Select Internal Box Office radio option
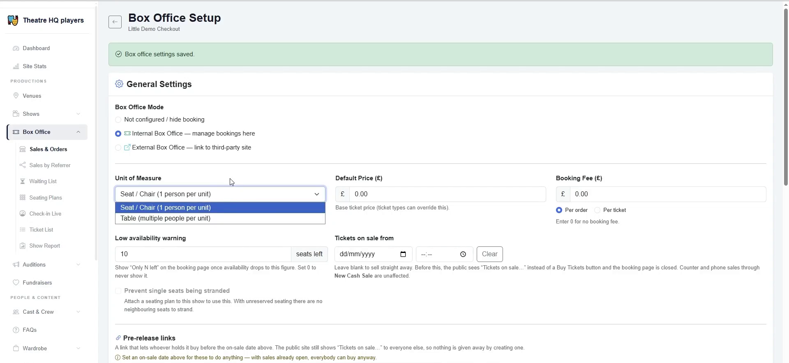Screen dimensions: 789x363 (x=118, y=133)
